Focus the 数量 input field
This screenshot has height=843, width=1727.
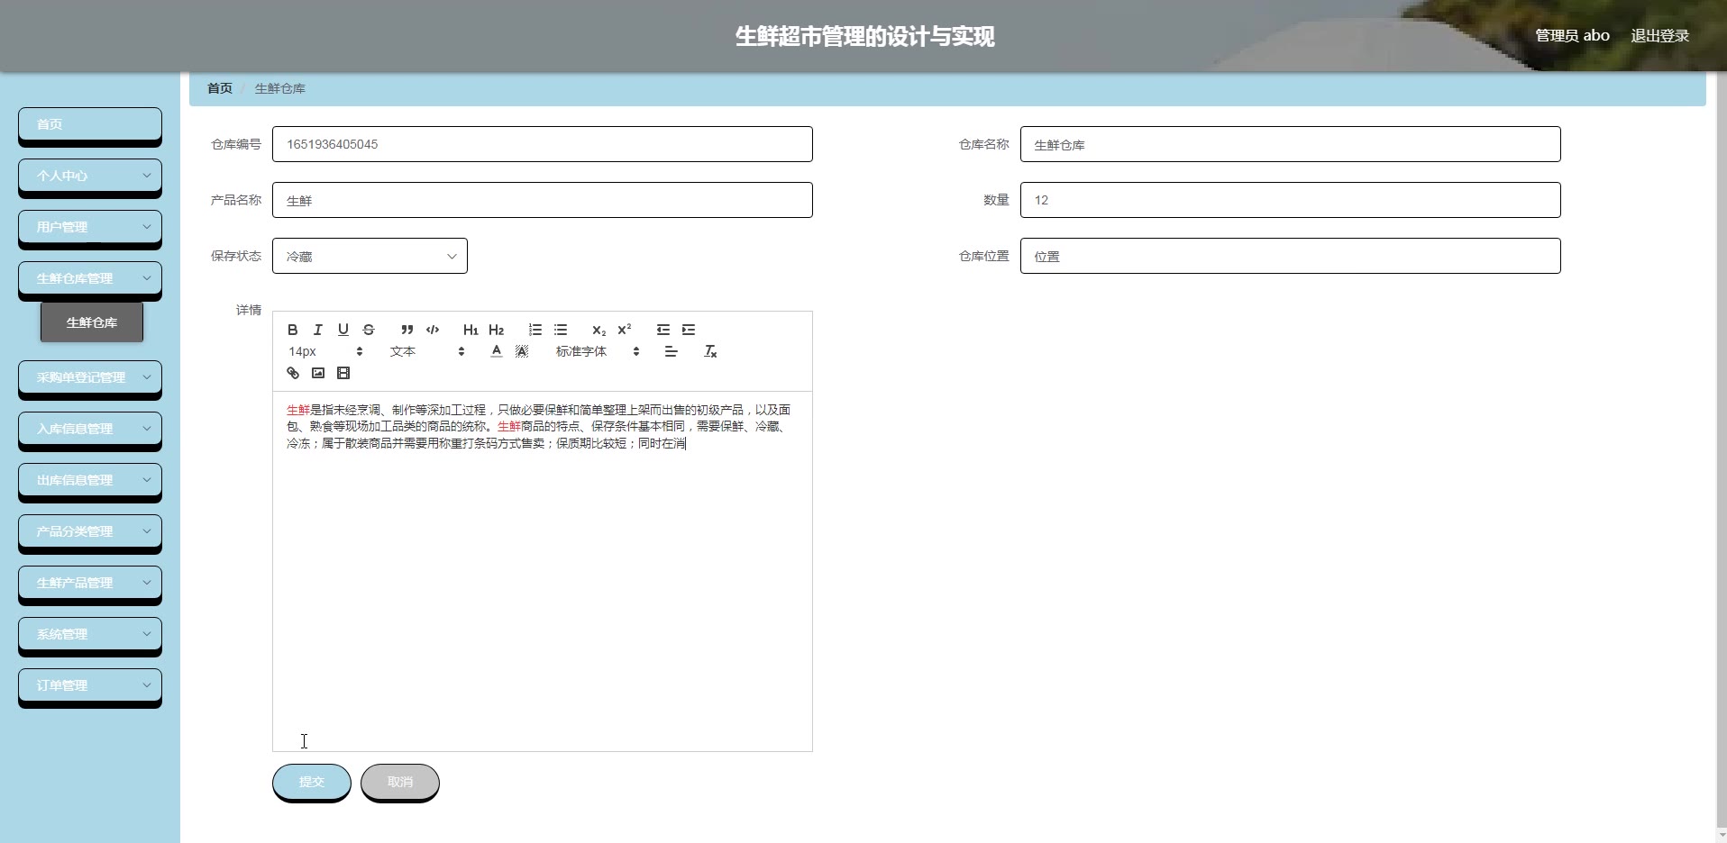[1291, 200]
